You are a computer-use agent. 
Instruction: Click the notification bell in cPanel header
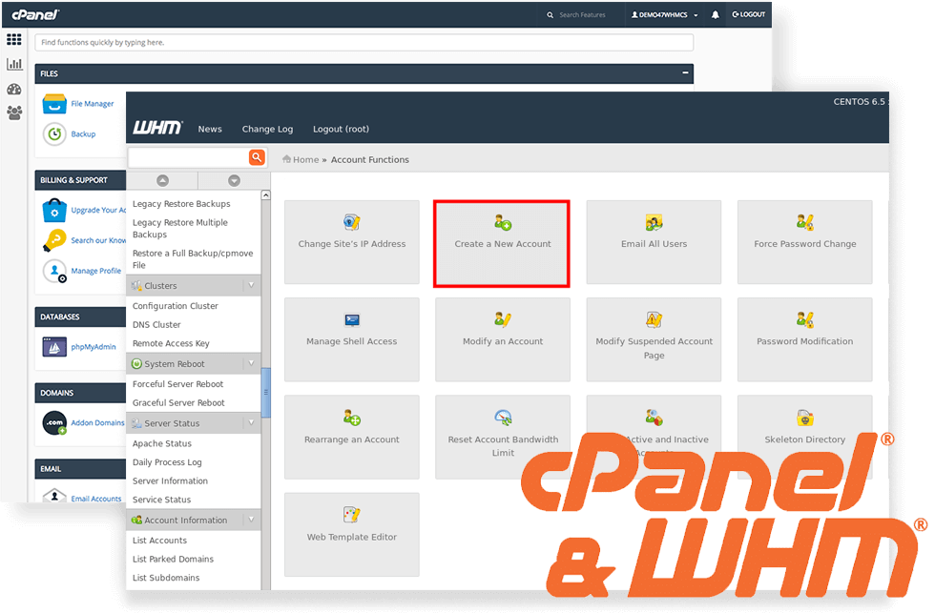715,15
